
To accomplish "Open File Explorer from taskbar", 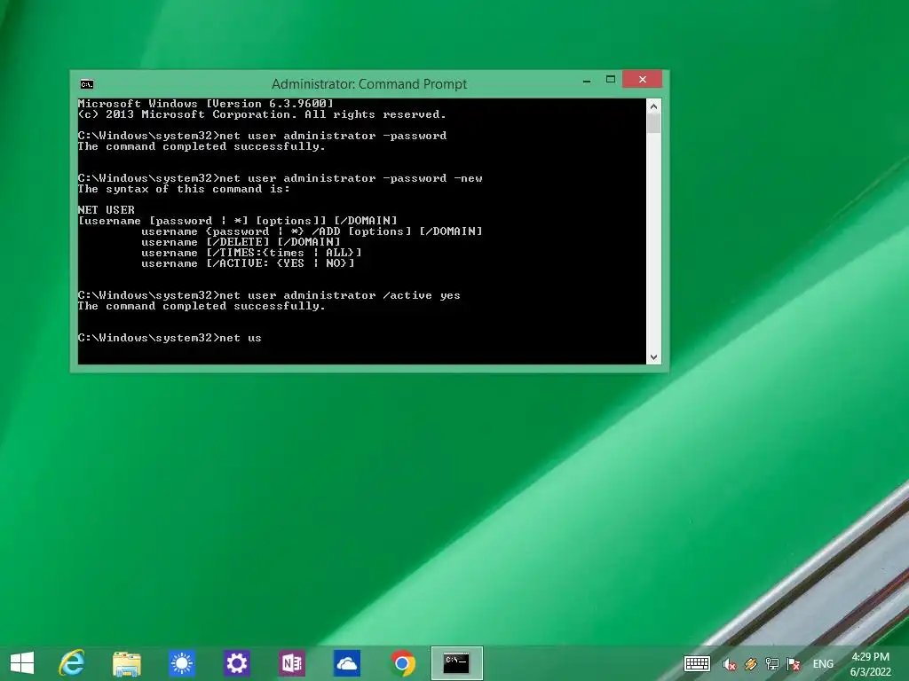I will click(x=126, y=663).
